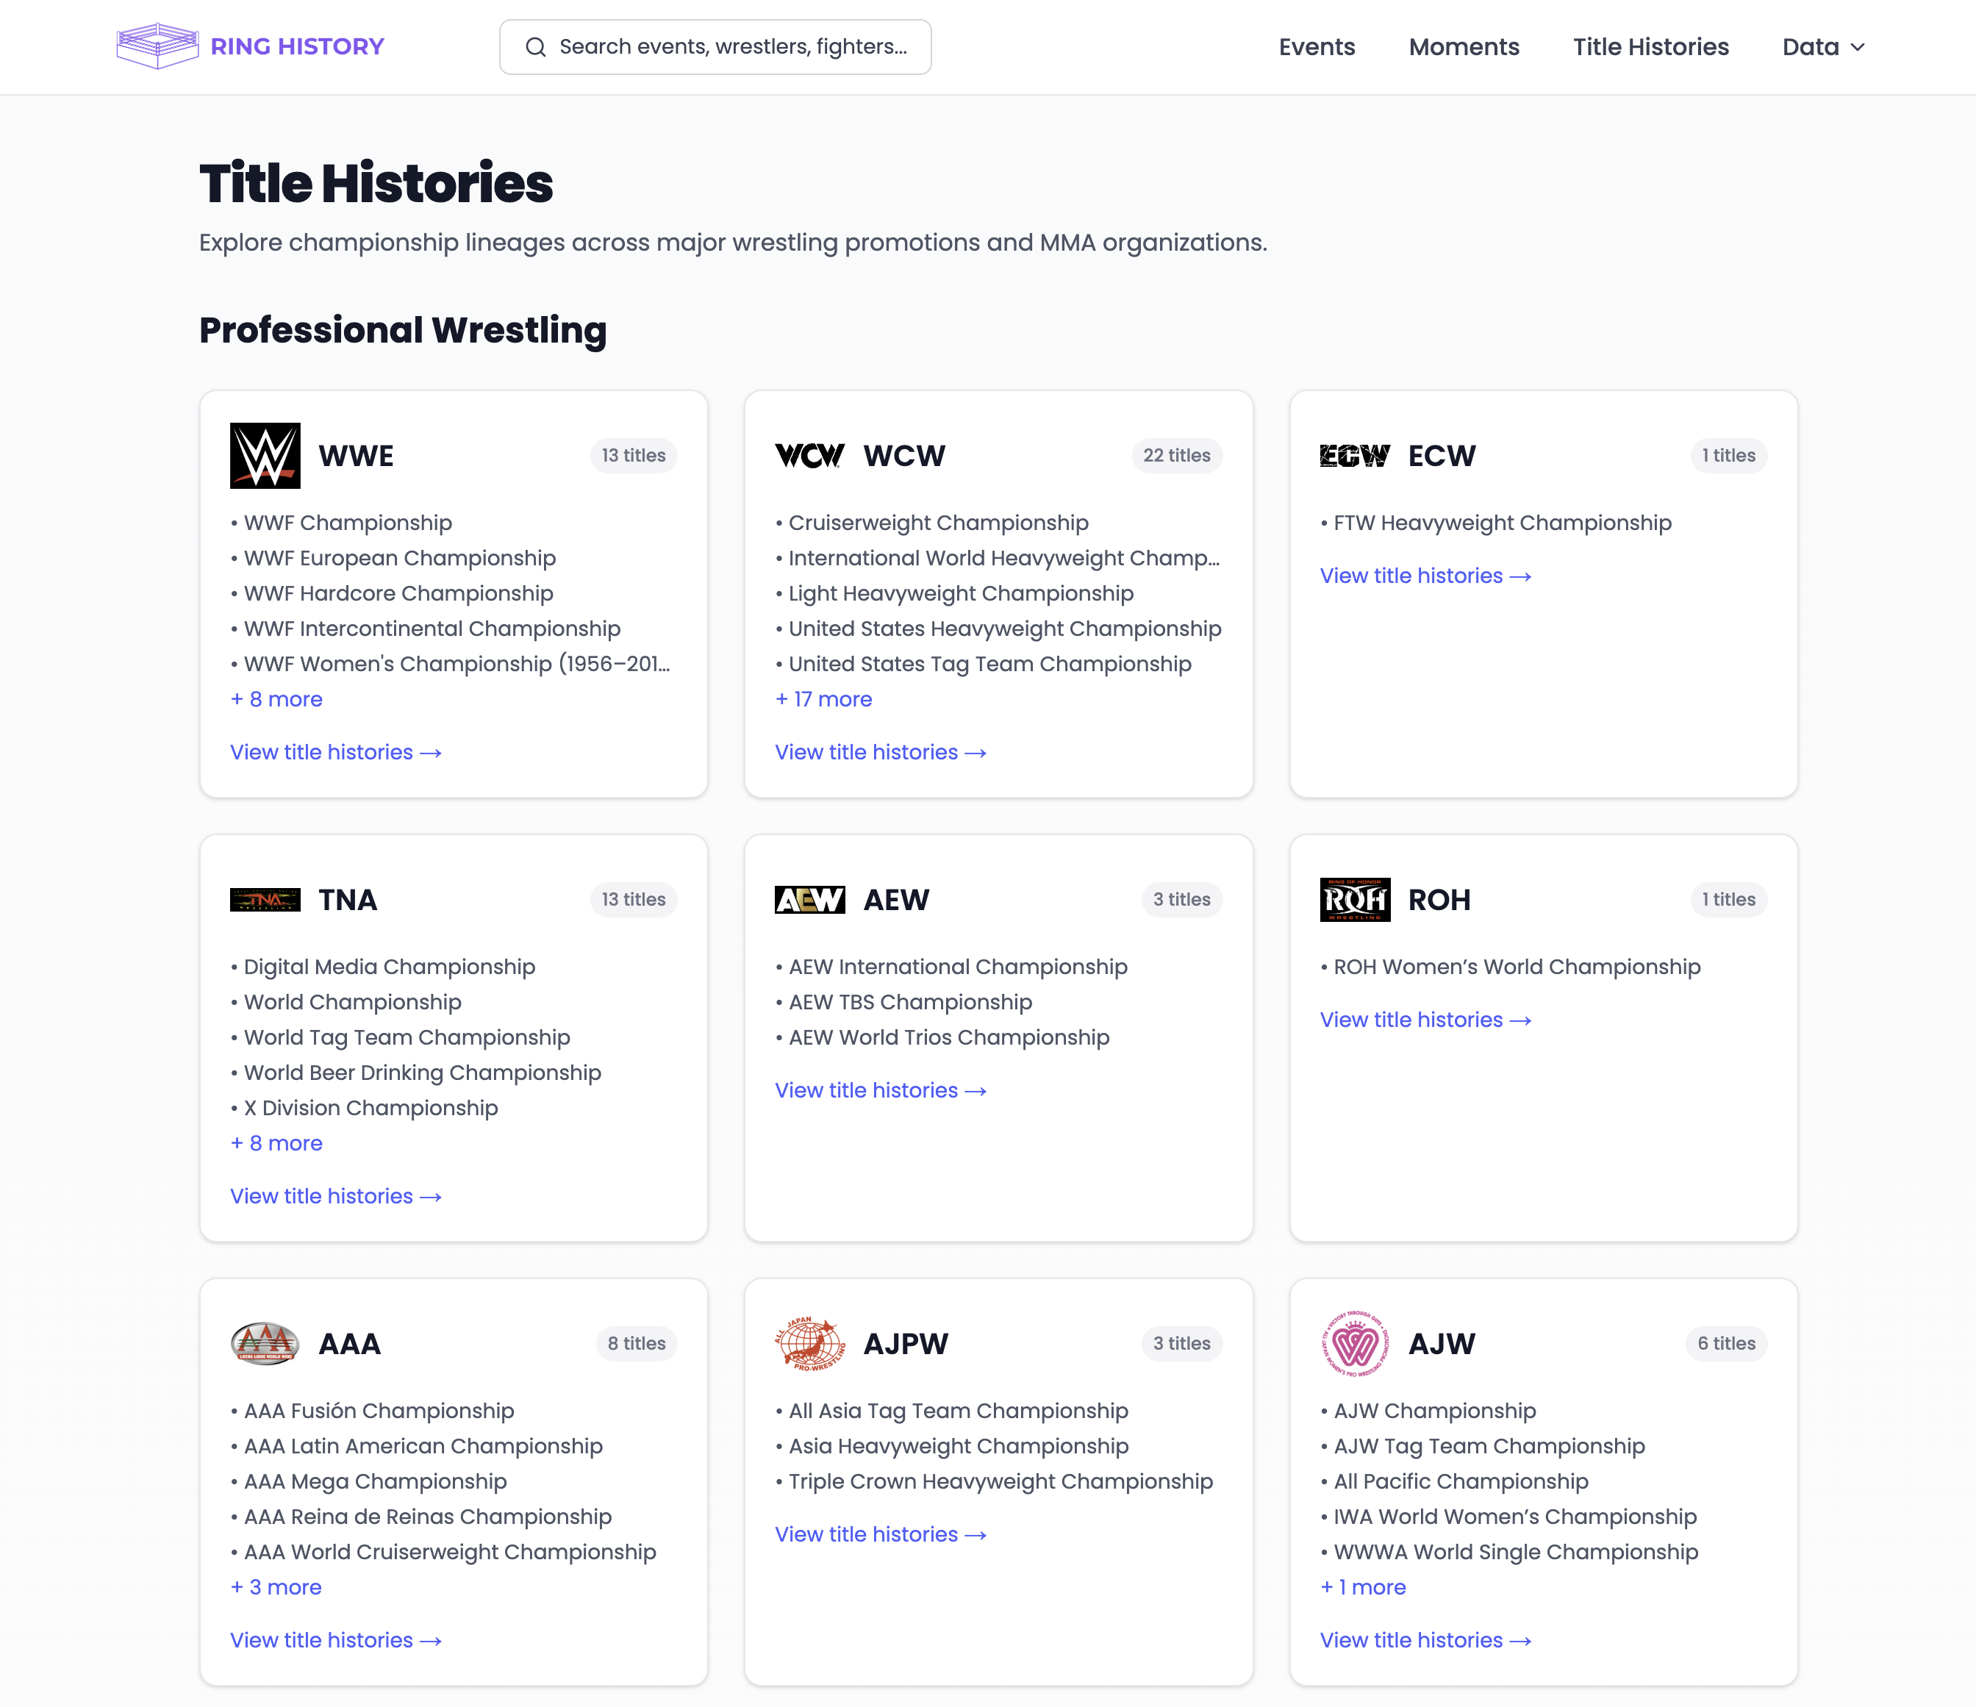1976x1707 pixels.
Task: Click the ECW logo icon
Action: [1355, 455]
